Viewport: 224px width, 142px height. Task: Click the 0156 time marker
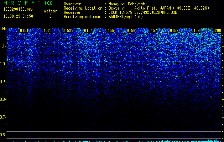point(131,31)
